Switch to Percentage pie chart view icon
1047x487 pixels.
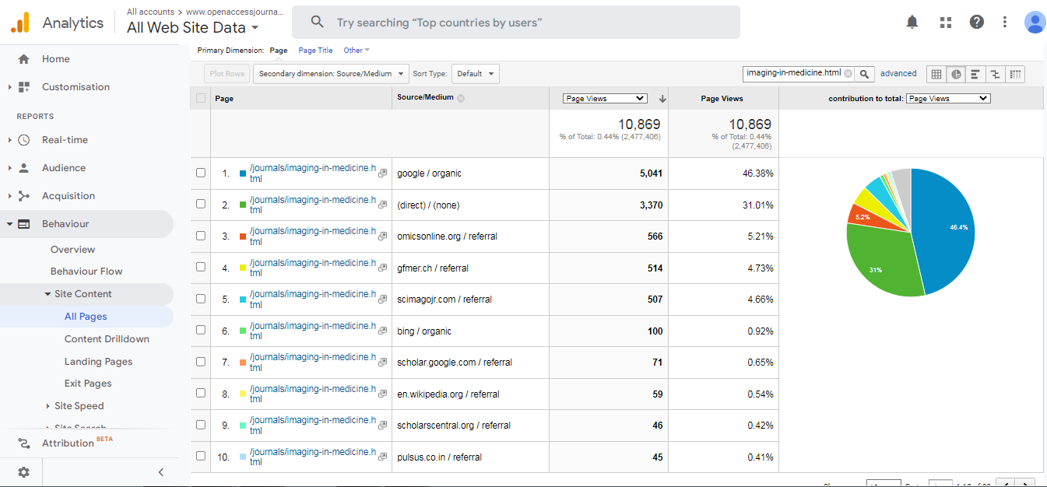pyautogui.click(x=956, y=74)
